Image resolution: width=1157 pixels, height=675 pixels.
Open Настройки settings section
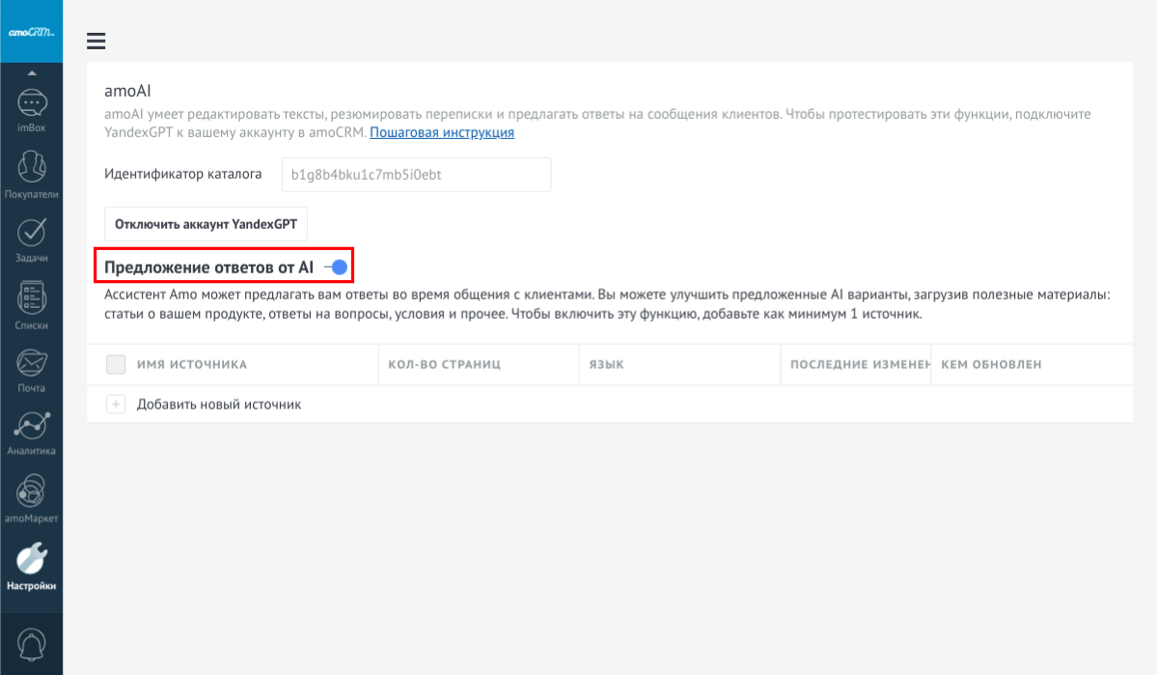[x=31, y=566]
